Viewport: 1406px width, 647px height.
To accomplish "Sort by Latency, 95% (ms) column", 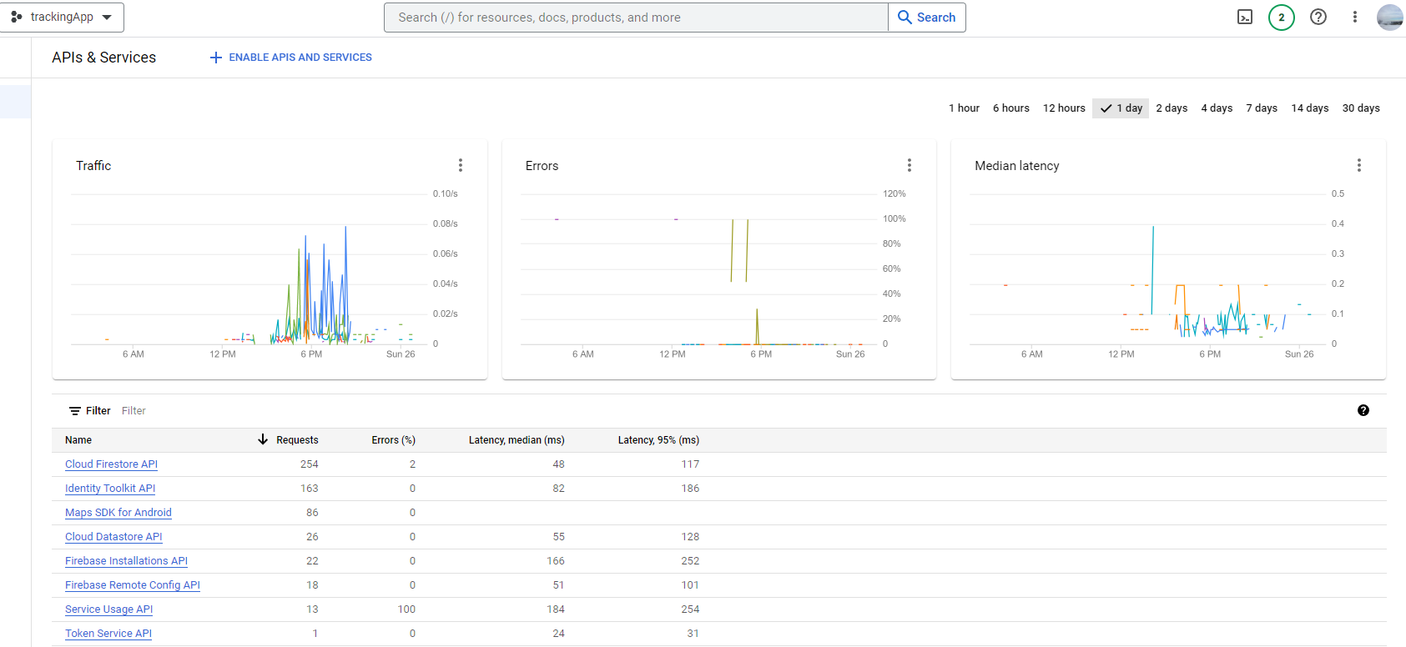I will coord(658,440).
